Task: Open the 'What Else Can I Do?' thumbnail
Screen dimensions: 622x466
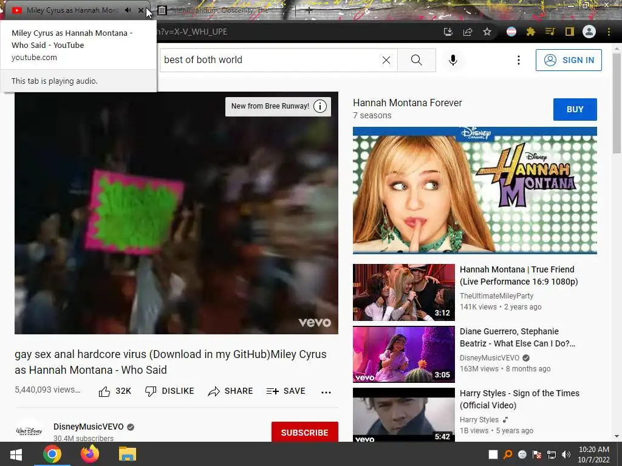Action: 404,354
